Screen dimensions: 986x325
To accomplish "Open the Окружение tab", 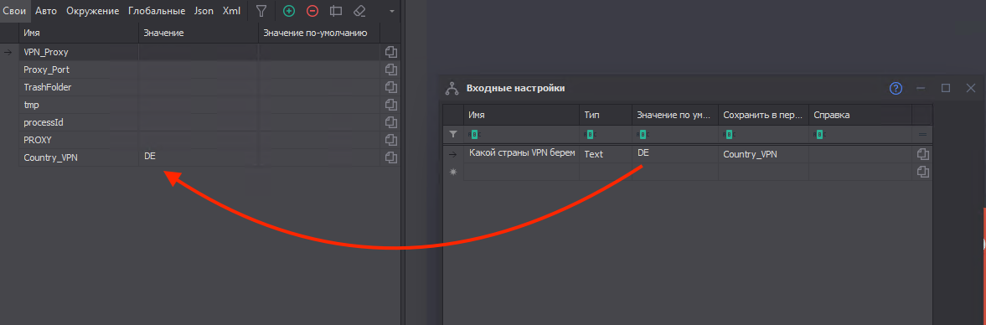I will pos(93,11).
